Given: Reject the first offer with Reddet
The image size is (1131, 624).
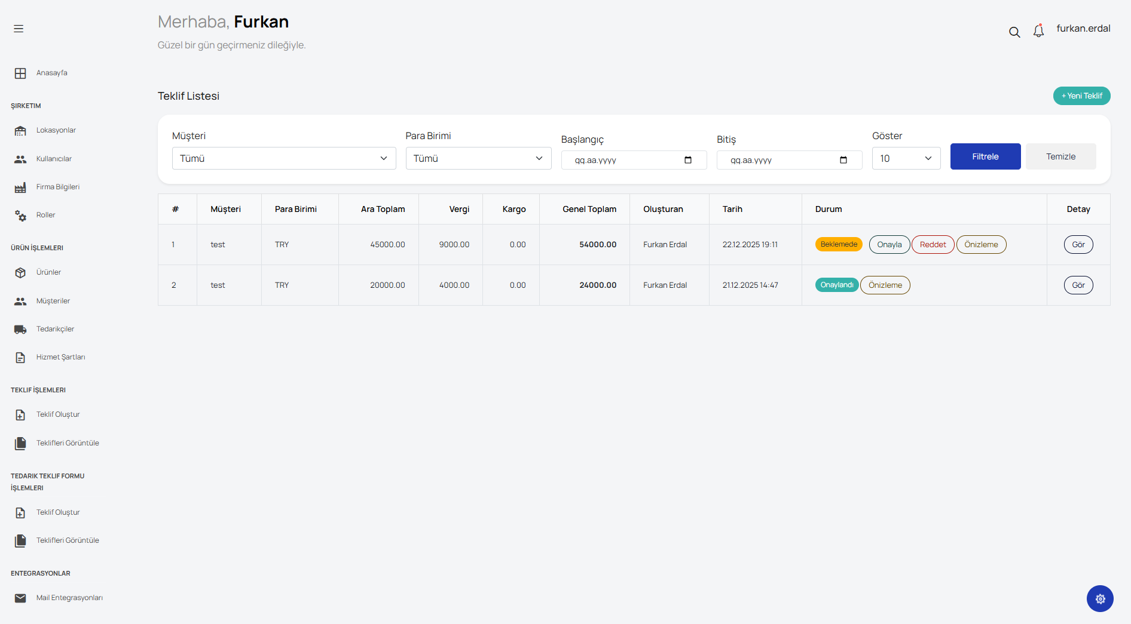Looking at the screenshot, I should click(x=933, y=245).
